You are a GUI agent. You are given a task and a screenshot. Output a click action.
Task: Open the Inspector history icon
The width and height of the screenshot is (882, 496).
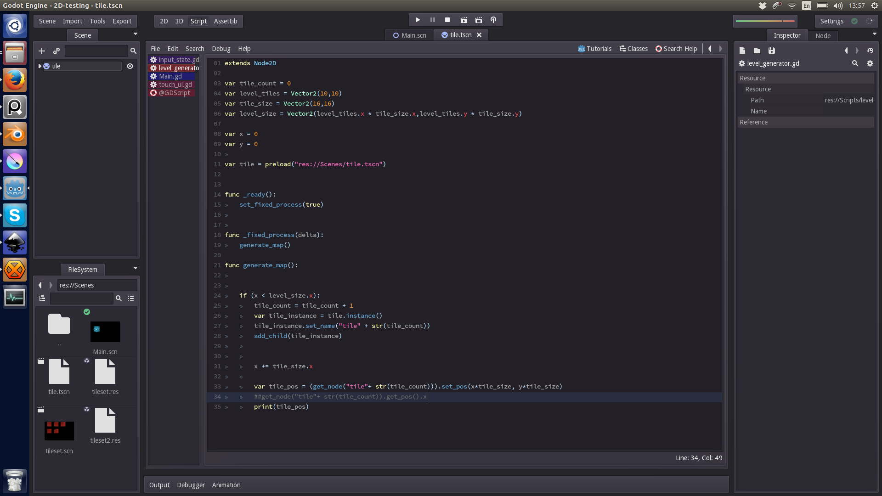[x=870, y=51]
